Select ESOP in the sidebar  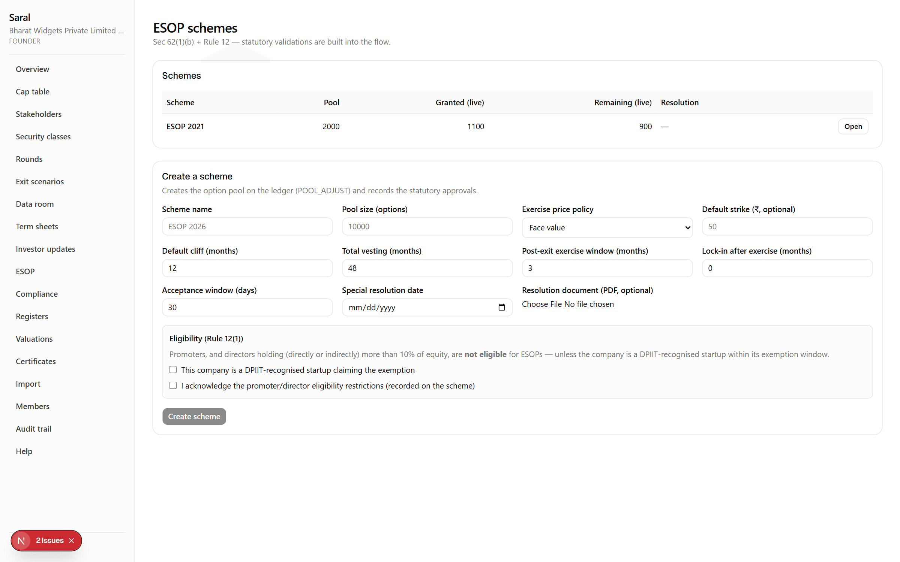click(x=25, y=271)
